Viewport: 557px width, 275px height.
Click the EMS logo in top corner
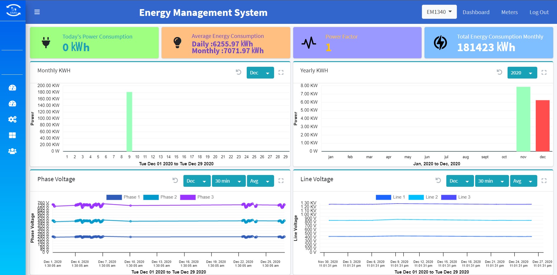13,10
